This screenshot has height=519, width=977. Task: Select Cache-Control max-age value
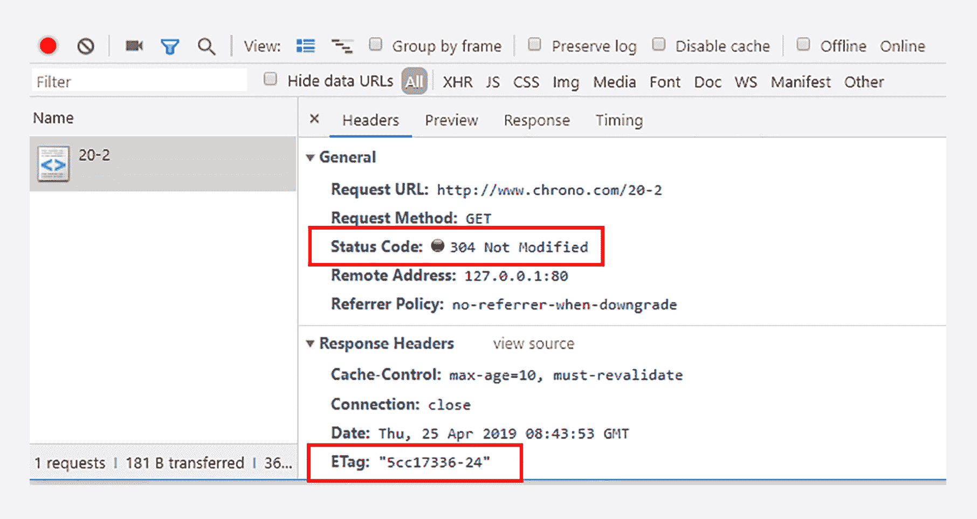click(x=566, y=376)
